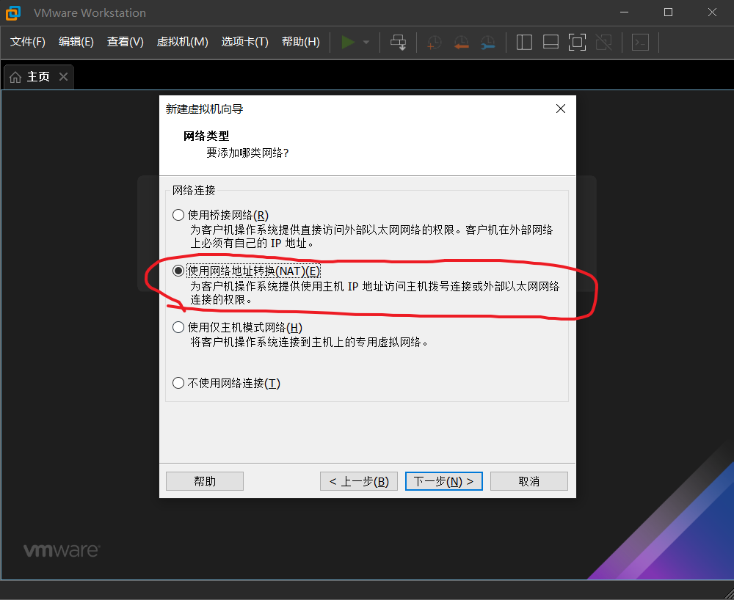Click the 要添加哪类网络? text
Image resolution: width=734 pixels, height=600 pixels.
[x=247, y=153]
